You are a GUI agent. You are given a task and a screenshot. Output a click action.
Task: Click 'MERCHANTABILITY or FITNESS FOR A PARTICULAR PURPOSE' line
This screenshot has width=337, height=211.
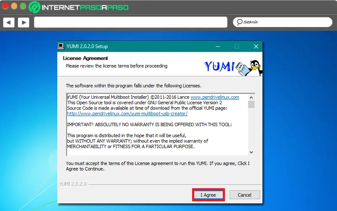pos(131,146)
